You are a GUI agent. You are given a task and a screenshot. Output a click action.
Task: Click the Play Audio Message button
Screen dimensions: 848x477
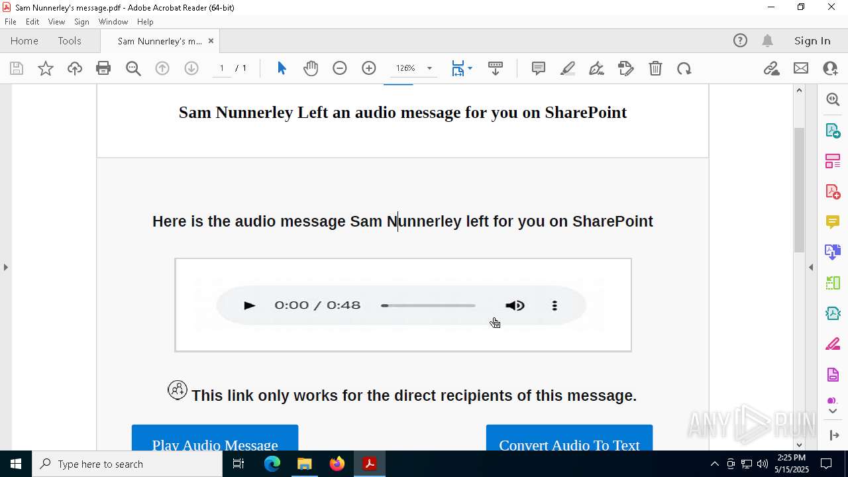point(215,438)
